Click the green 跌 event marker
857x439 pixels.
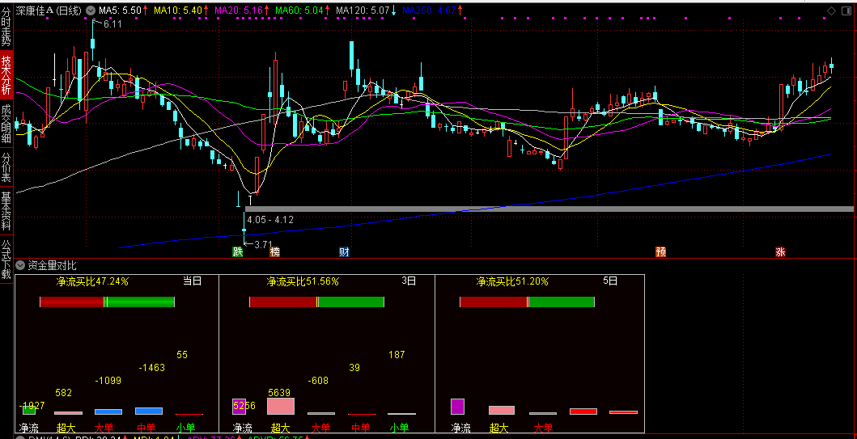[237, 251]
